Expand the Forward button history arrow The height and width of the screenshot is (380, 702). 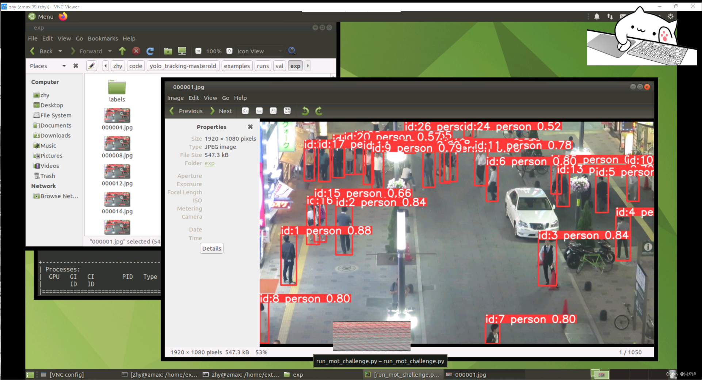(x=110, y=51)
